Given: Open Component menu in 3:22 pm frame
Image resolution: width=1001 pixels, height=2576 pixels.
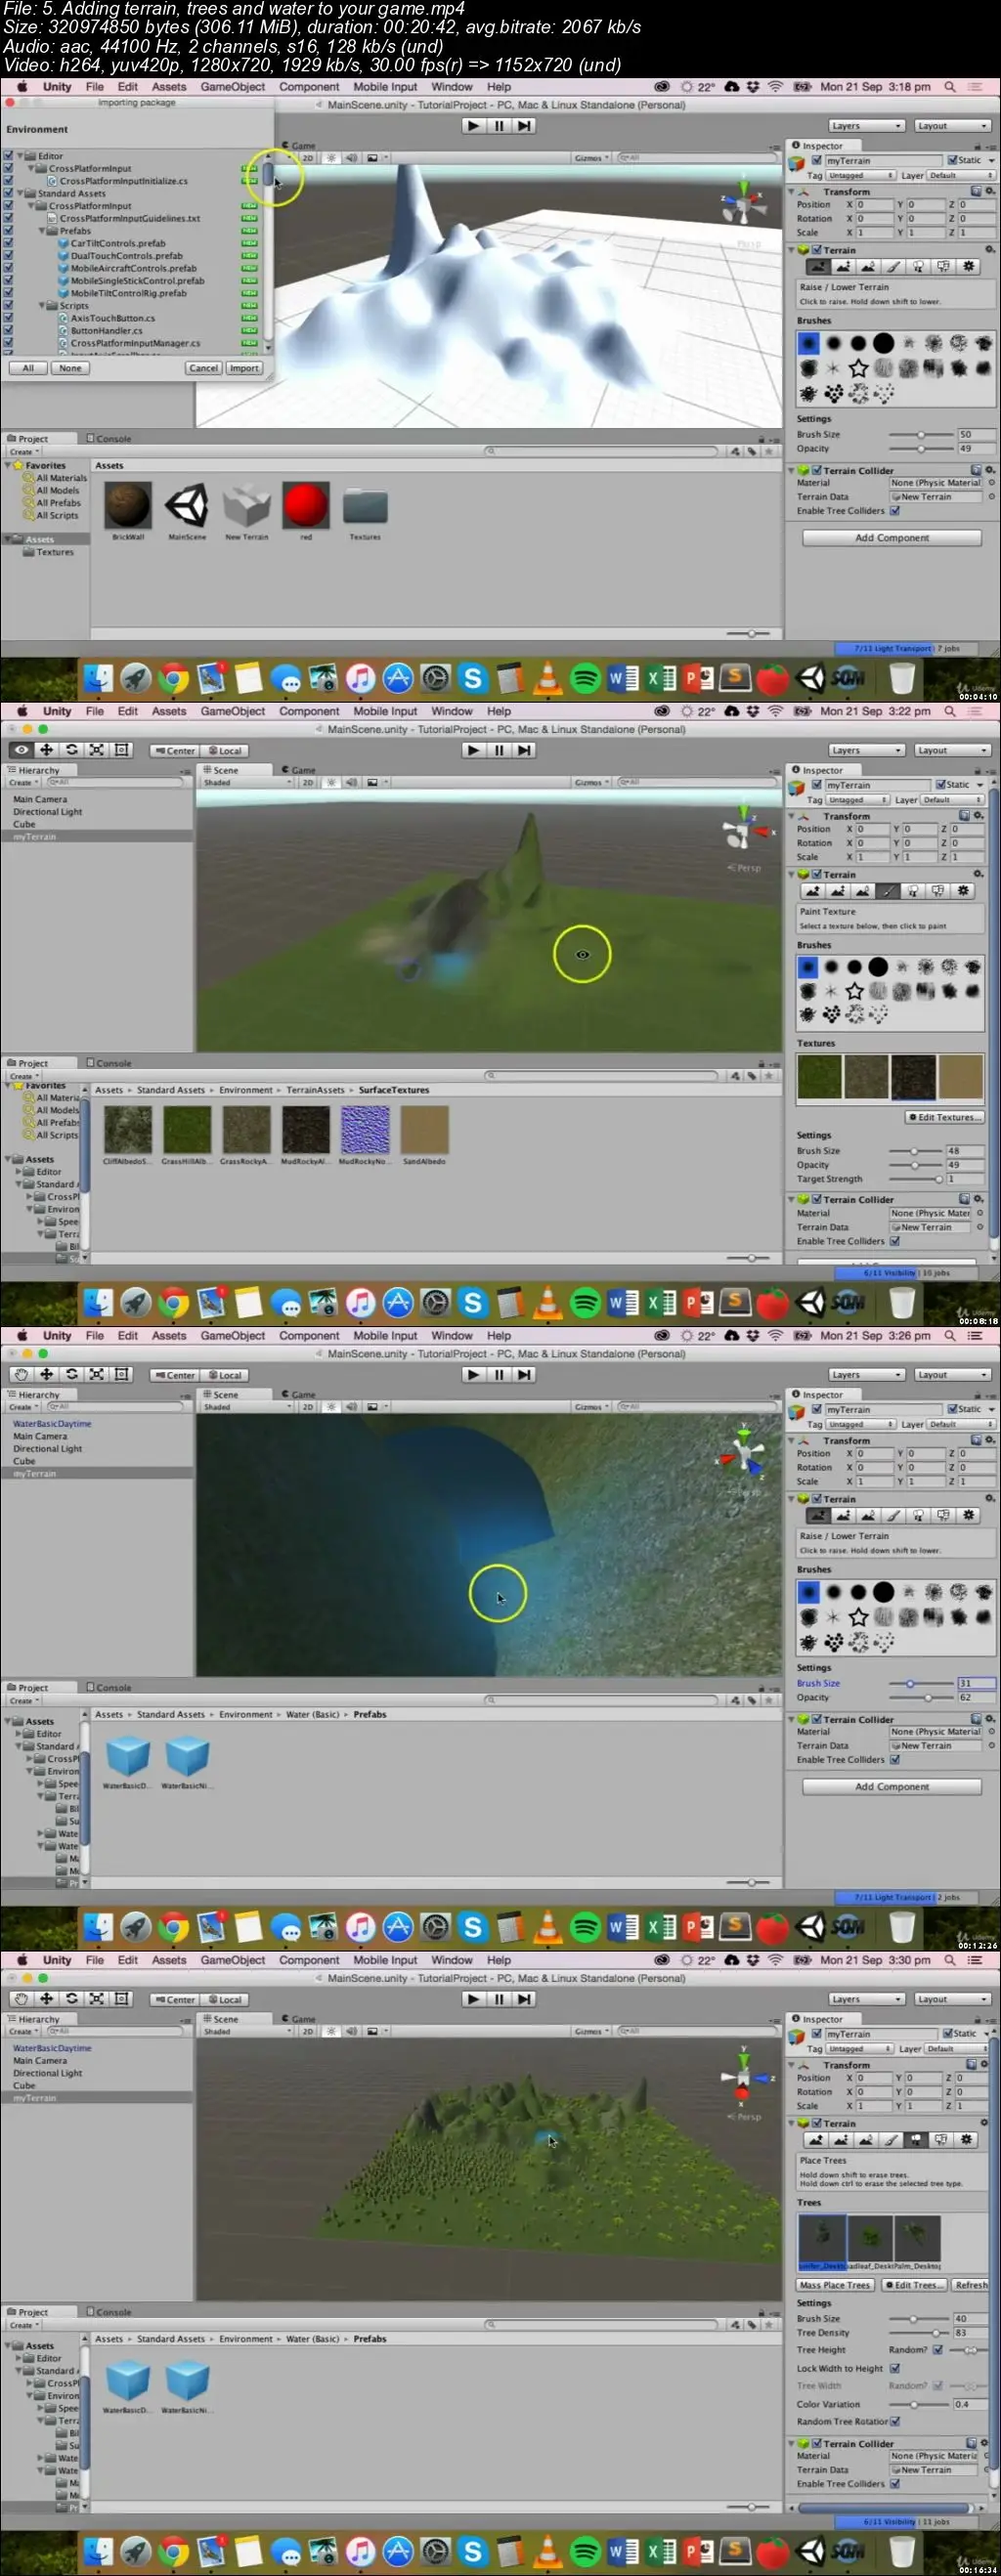Looking at the screenshot, I should point(309,711).
